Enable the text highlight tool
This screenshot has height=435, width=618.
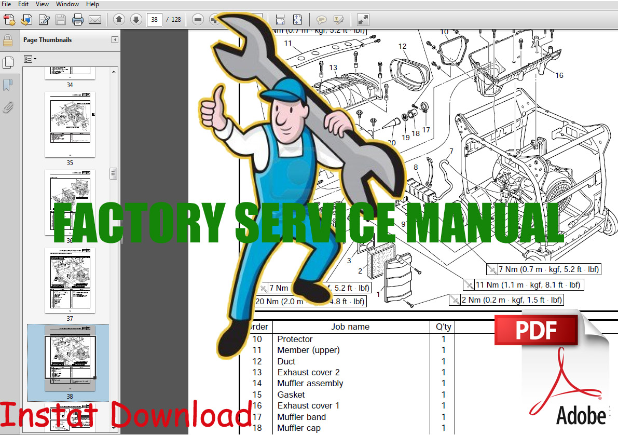point(339,19)
